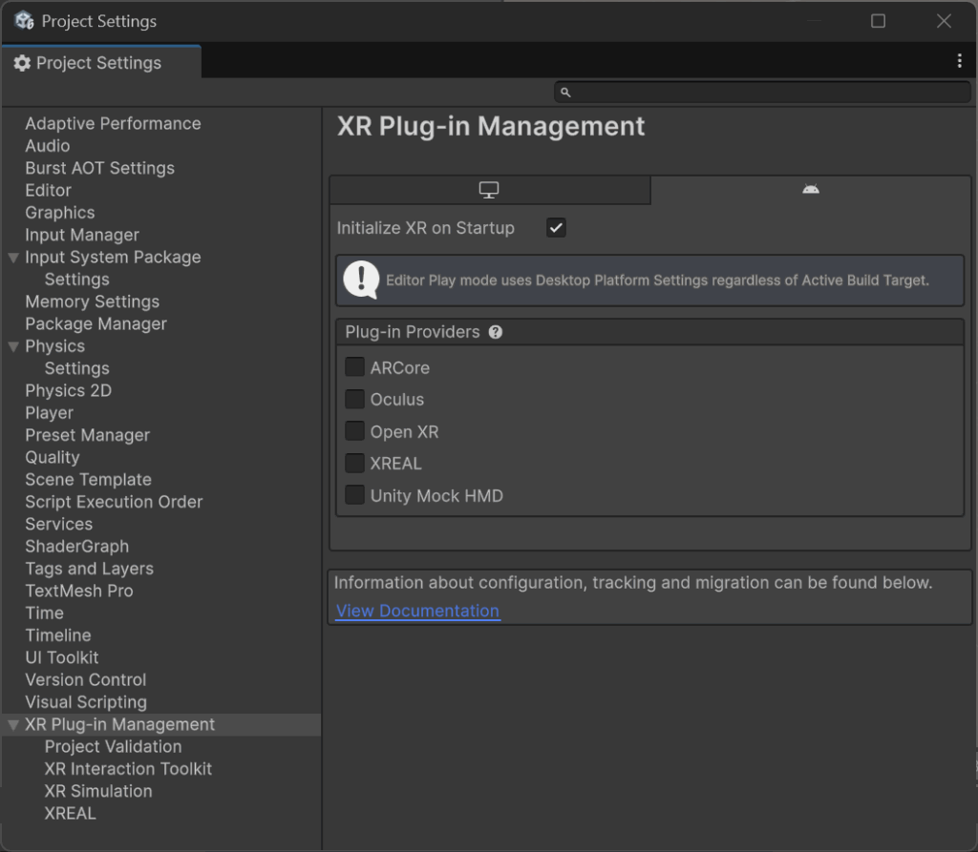Click the gear icon on Project Settings tab
Viewport: 978px width, 852px height.
tap(23, 63)
